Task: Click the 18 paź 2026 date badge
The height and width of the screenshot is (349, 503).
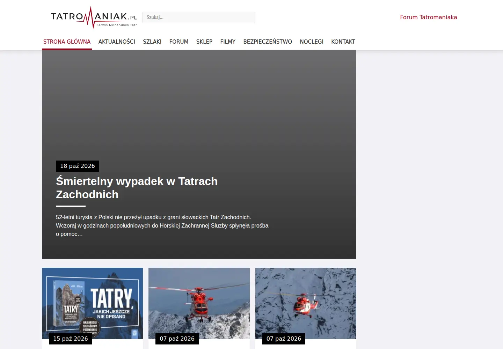Action: (78, 166)
